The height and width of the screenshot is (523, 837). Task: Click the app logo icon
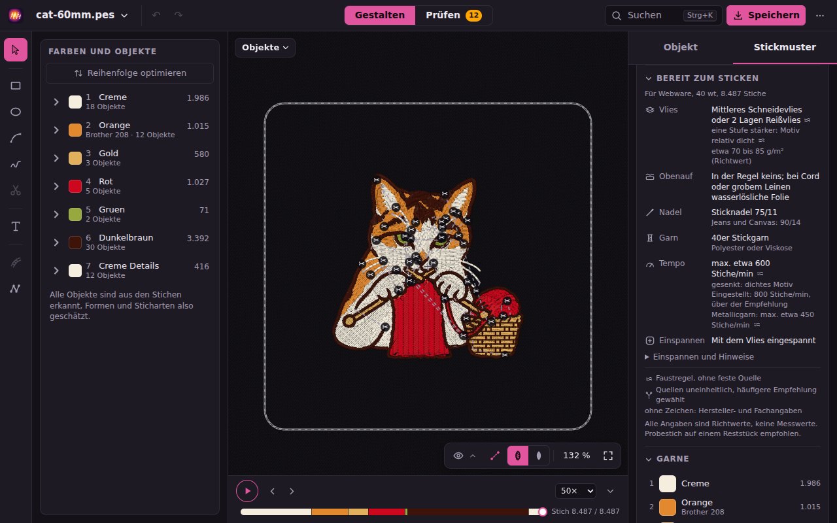pos(16,15)
